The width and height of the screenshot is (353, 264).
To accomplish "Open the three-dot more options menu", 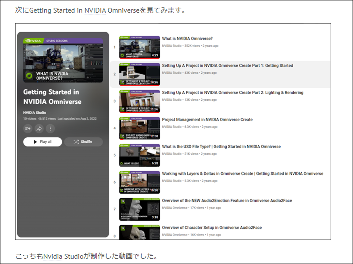I will [50, 129].
